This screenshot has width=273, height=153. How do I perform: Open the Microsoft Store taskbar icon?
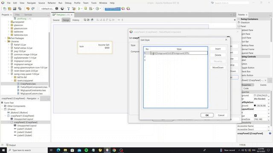tap(72, 150)
